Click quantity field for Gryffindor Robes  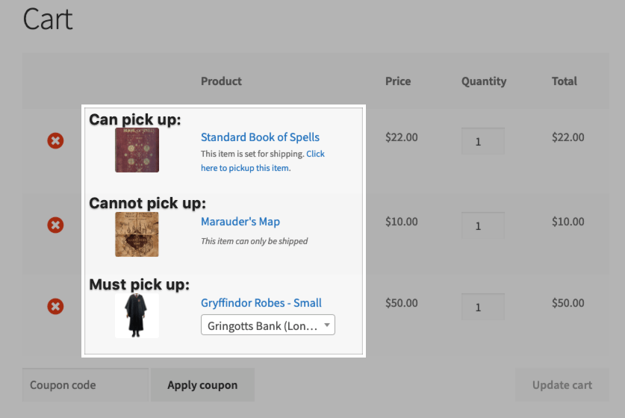tap(482, 307)
